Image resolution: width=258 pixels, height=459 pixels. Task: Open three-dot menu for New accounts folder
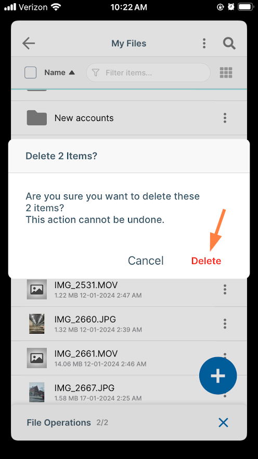[225, 117]
